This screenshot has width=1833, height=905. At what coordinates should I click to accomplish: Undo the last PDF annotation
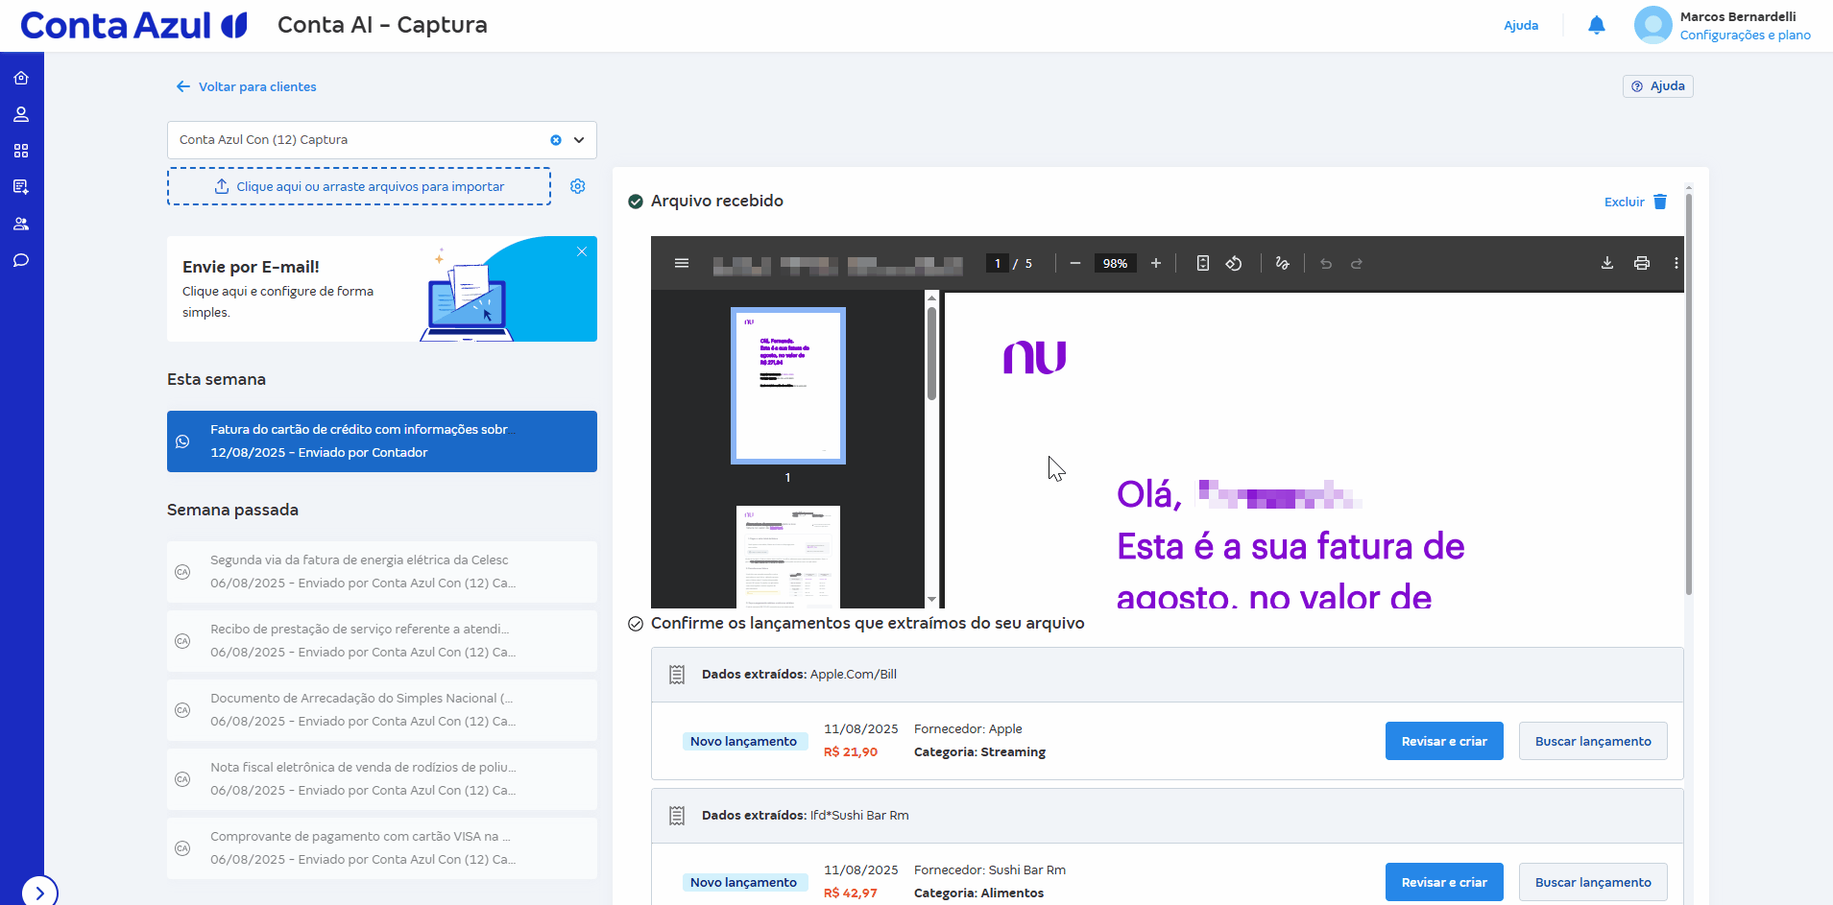(1326, 263)
